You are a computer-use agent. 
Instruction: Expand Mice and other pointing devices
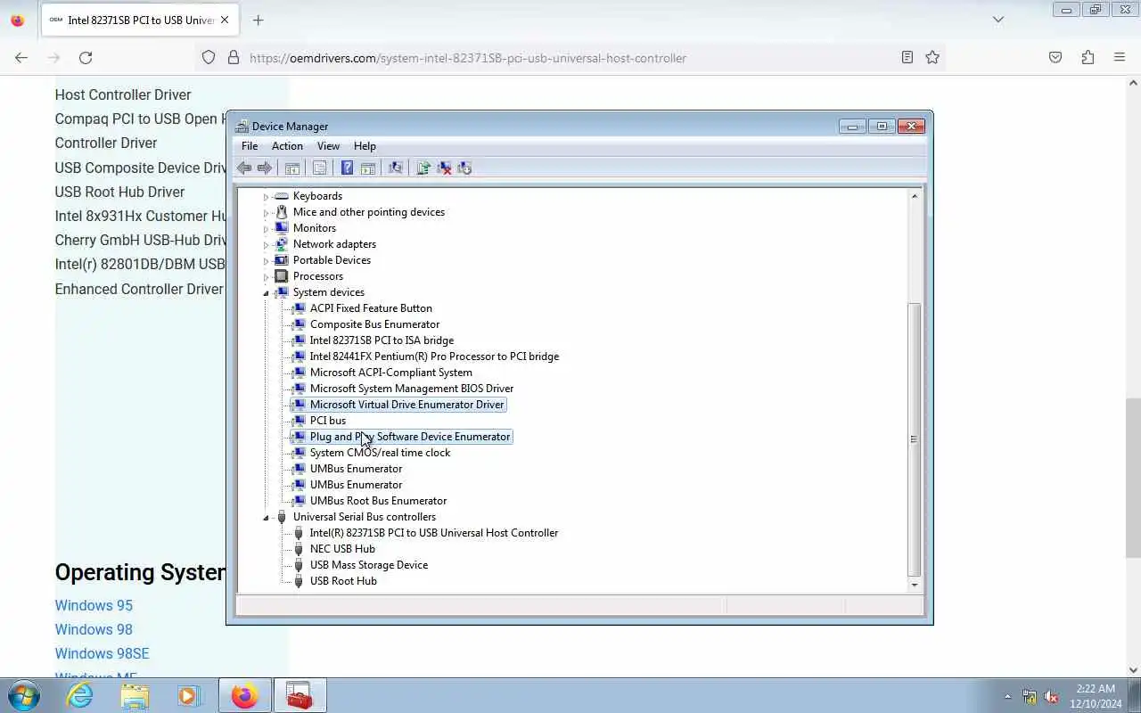[266, 212]
